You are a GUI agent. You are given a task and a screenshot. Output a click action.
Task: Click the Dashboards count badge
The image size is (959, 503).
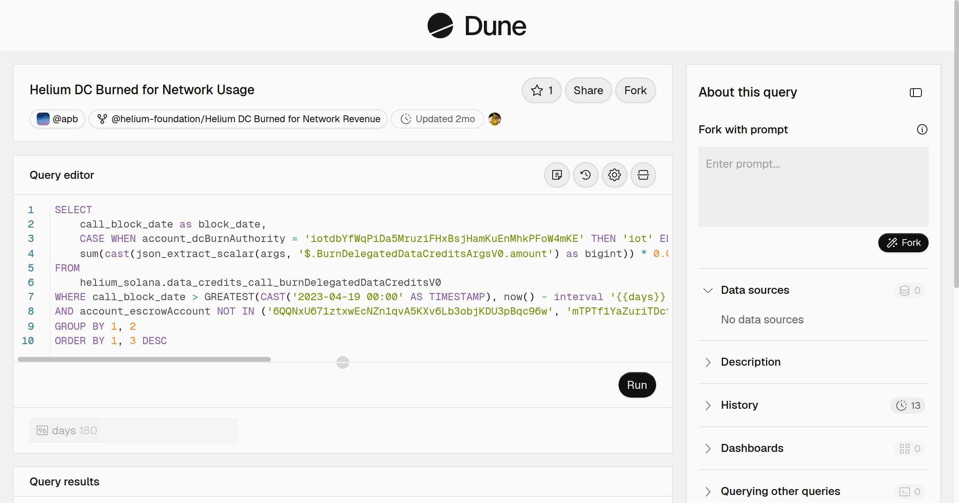tap(909, 449)
